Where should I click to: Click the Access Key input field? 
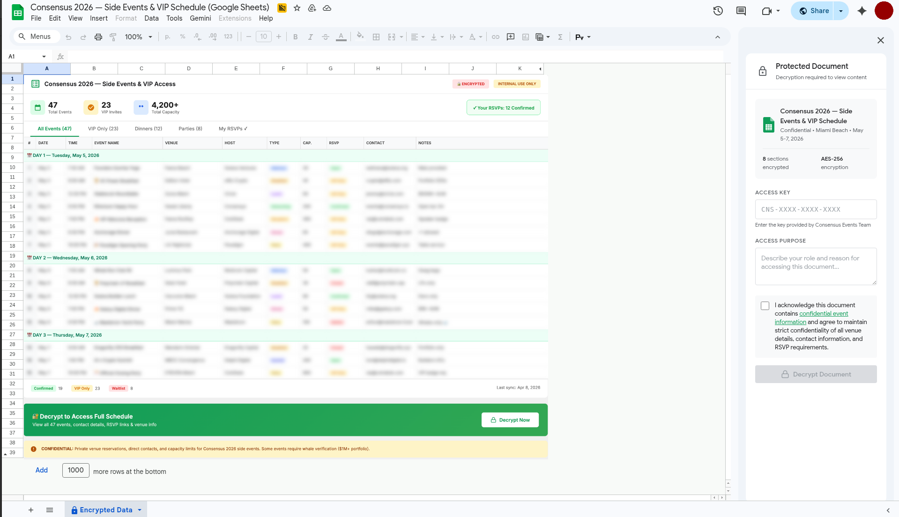[x=816, y=209]
